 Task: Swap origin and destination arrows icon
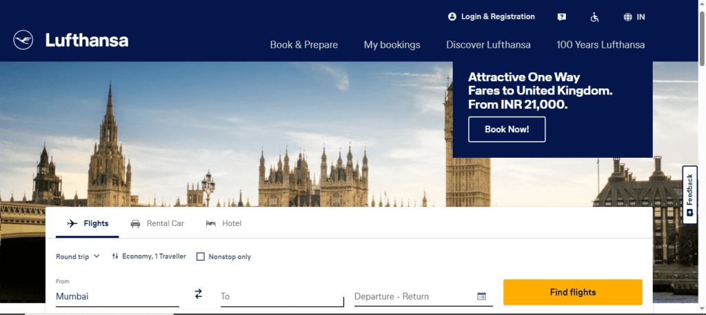pyautogui.click(x=199, y=294)
